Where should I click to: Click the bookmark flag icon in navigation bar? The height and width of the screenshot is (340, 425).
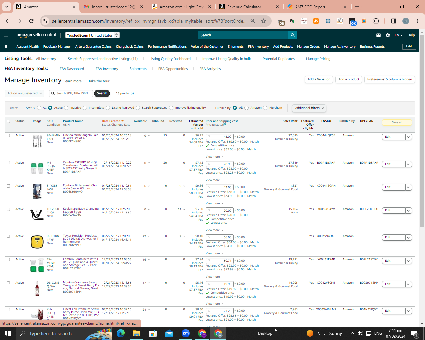click(6, 47)
